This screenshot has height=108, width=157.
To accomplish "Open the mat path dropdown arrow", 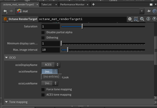I will (142, 11).
